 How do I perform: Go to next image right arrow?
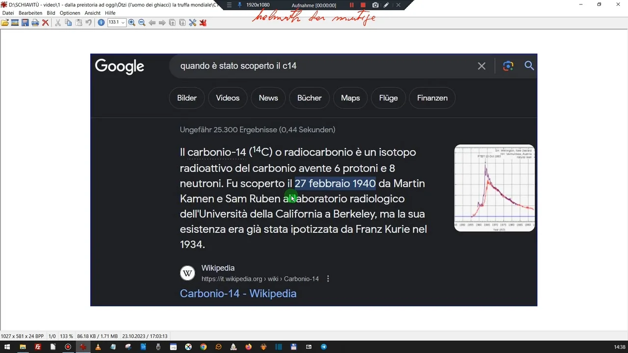[162, 23]
